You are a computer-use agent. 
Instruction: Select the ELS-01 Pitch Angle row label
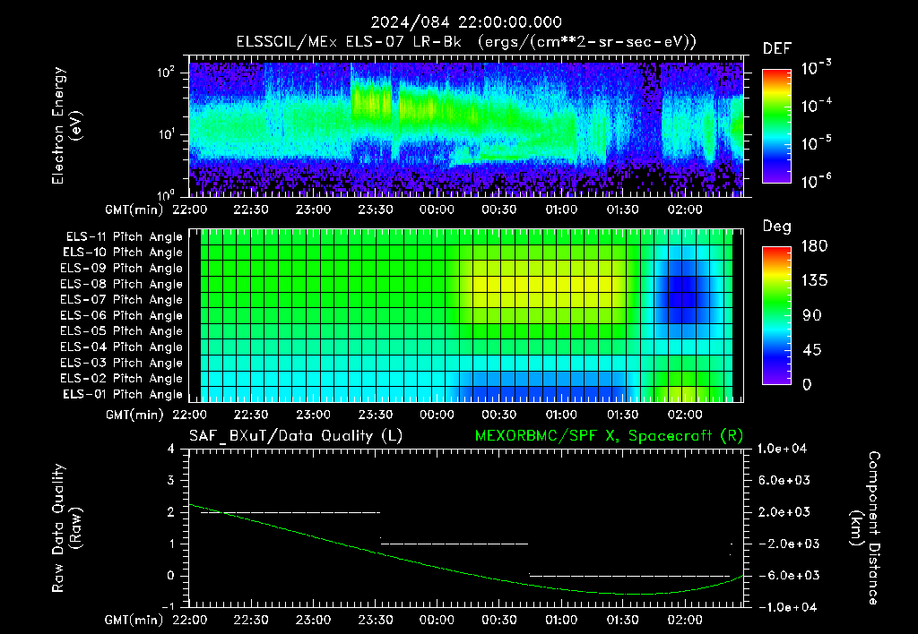click(123, 394)
